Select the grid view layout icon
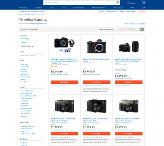The image size is (164, 146). 142,29
